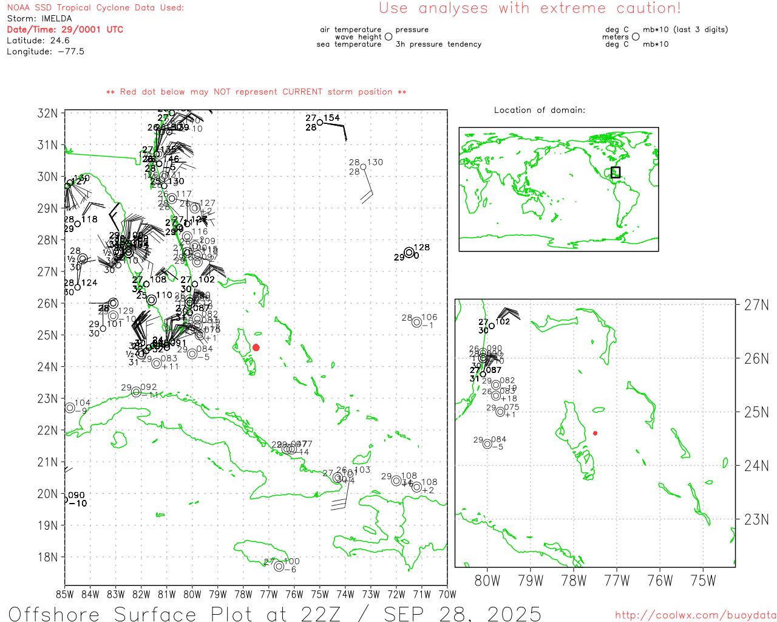
Task: Click the red storm dot in the zoomed inset map
Action: click(x=595, y=433)
